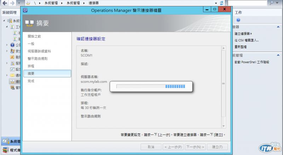Go forward with the navigation forward arrow
Image resolution: width=283 pixels, height=155 pixels.
tap(12, 3)
